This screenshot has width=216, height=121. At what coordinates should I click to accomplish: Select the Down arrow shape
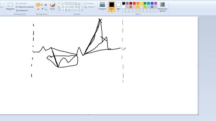point(59,10)
